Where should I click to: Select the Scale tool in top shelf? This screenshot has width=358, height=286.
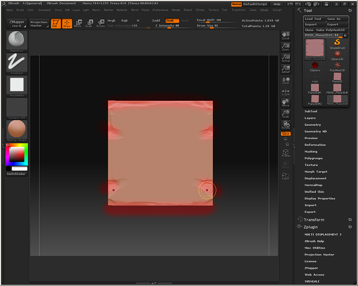(x=89, y=24)
